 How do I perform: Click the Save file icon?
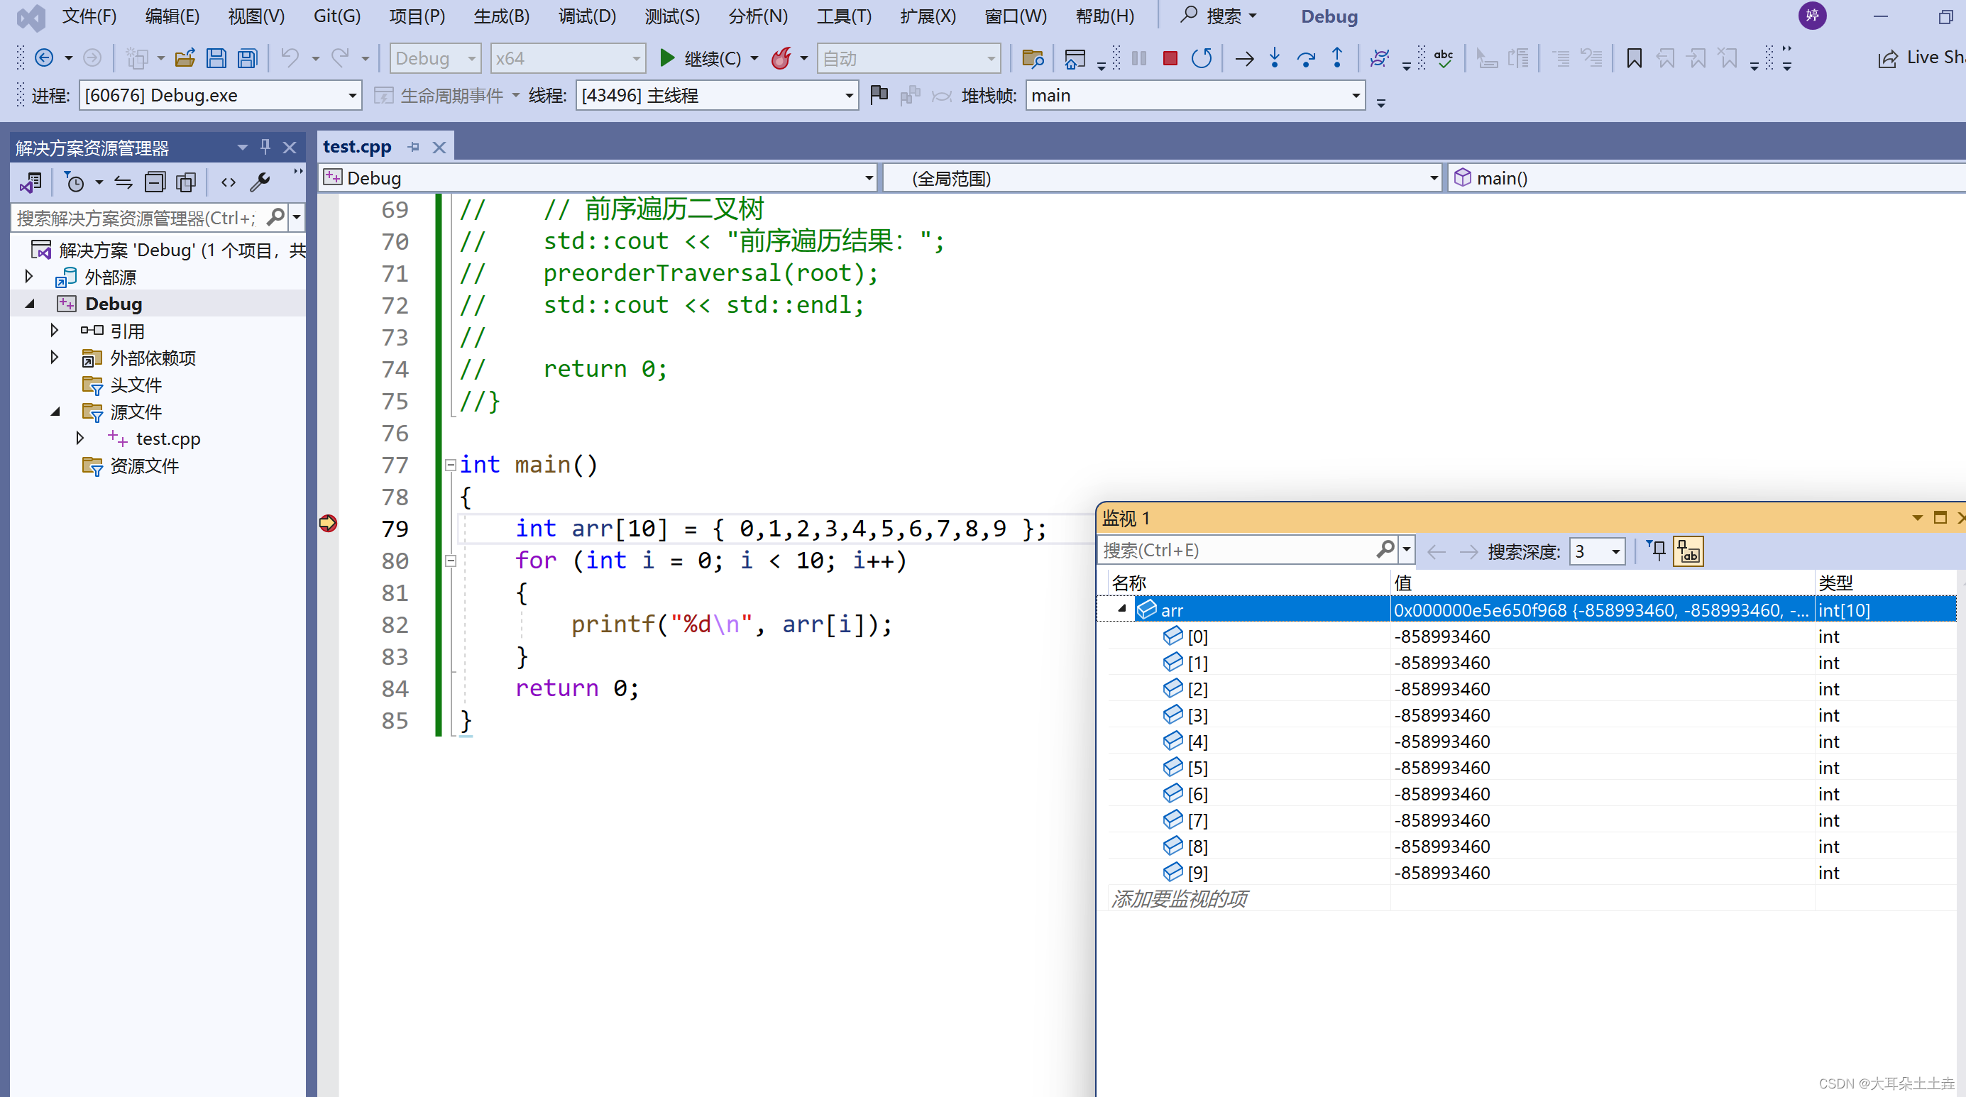[x=216, y=58]
